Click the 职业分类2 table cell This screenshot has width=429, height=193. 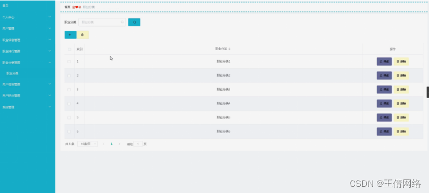pyautogui.click(x=223, y=76)
